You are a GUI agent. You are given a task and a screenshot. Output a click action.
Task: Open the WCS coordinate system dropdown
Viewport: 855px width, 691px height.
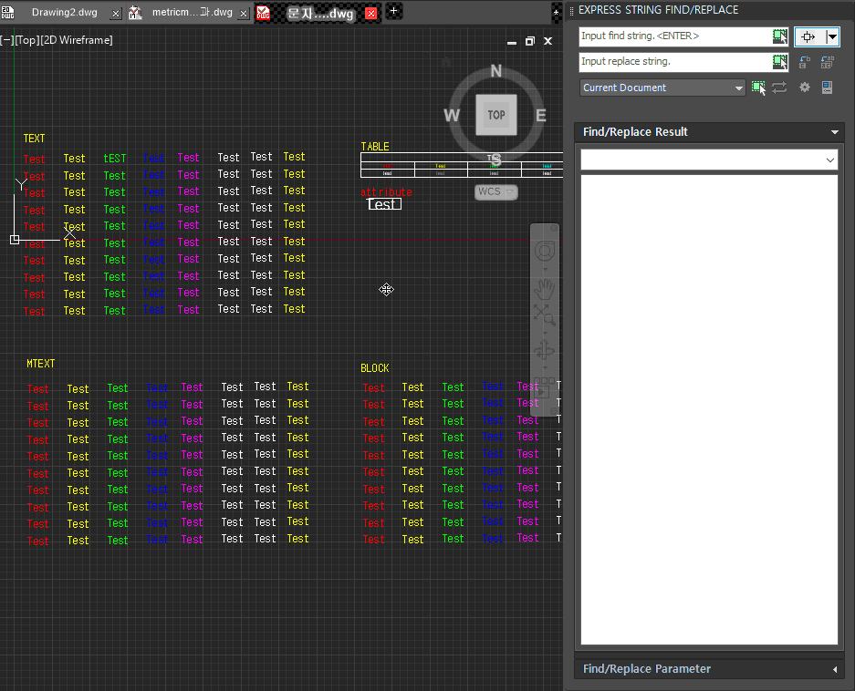tap(495, 191)
